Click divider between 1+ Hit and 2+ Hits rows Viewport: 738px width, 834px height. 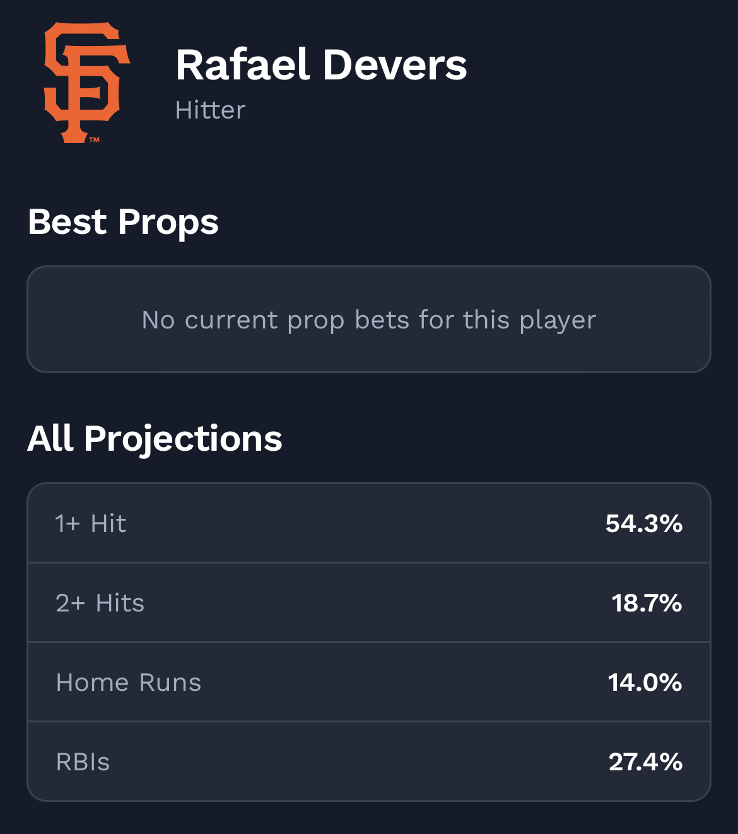369,562
